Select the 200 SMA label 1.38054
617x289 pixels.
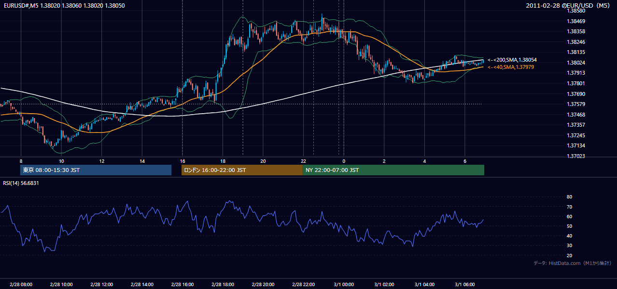(512, 60)
